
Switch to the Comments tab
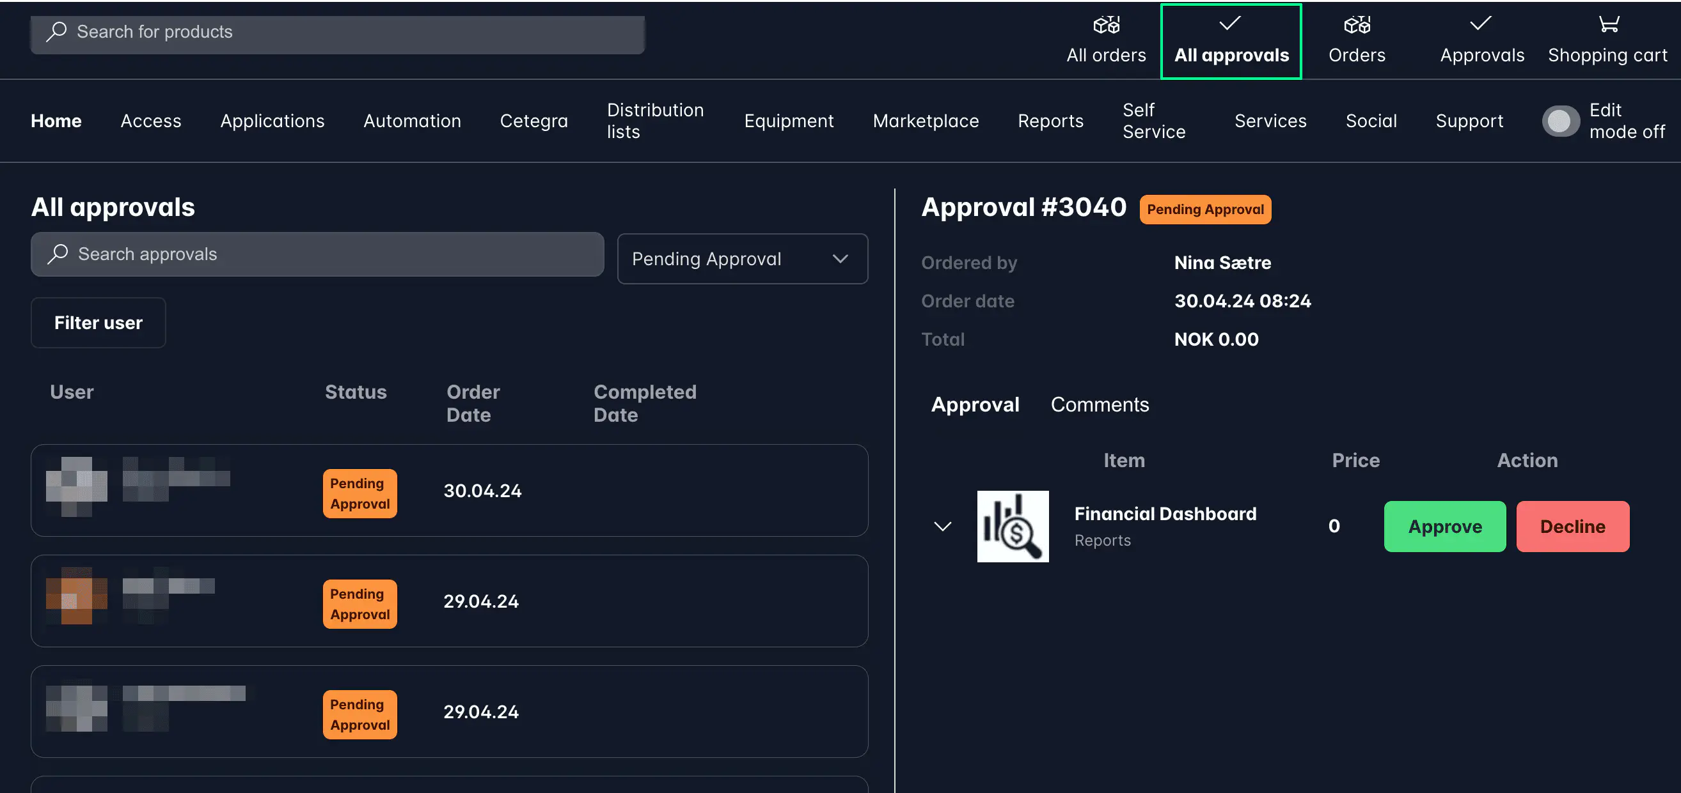pyautogui.click(x=1100, y=404)
